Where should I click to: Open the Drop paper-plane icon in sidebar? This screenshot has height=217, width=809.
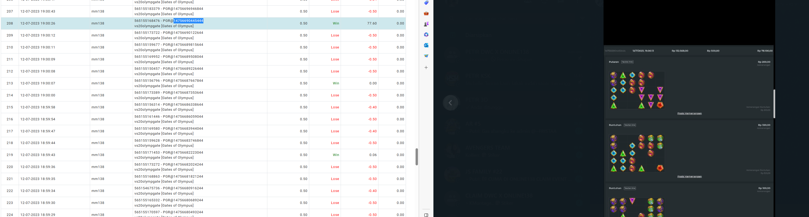(x=426, y=56)
